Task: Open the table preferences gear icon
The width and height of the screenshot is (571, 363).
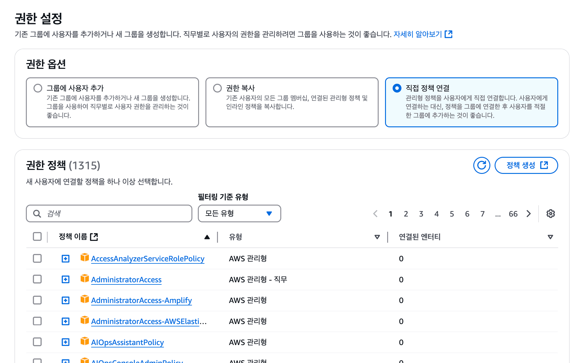Action: coord(550,213)
